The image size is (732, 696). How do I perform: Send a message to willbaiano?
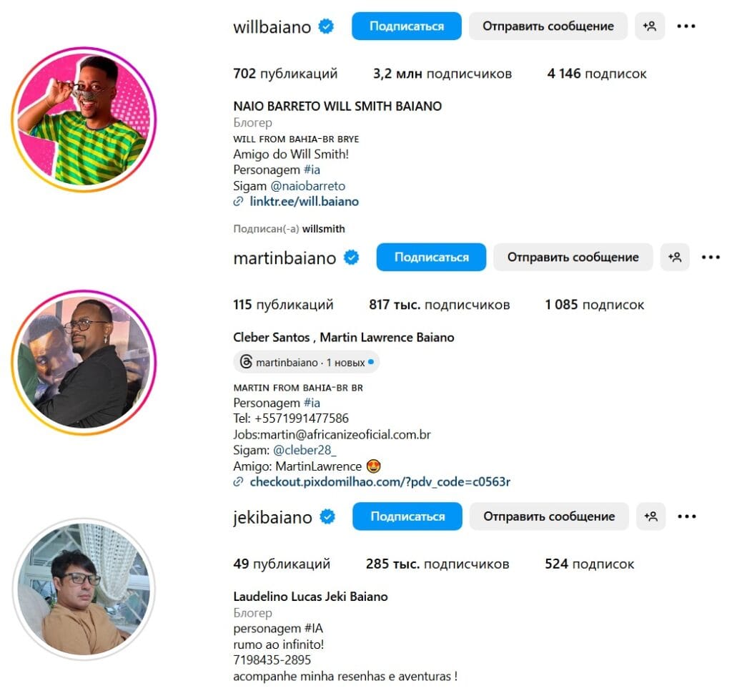pyautogui.click(x=548, y=26)
